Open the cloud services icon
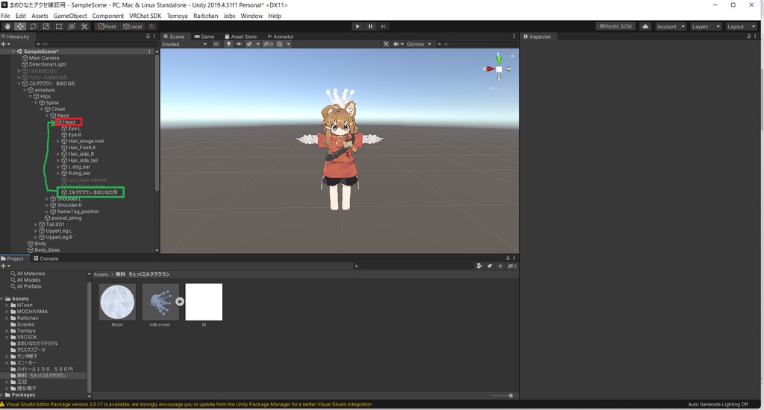 coord(645,26)
